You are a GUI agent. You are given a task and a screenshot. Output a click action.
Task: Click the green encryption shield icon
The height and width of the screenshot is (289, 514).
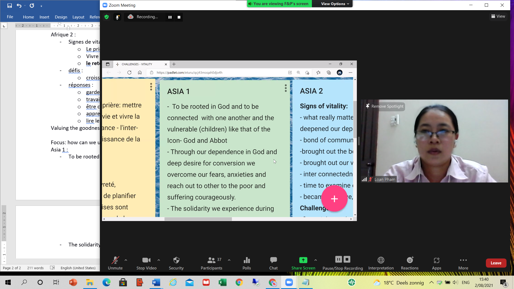click(x=107, y=17)
